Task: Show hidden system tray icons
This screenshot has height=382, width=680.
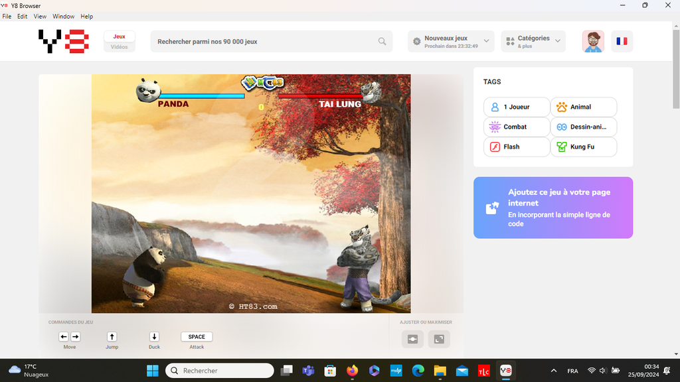Action: pos(554,371)
